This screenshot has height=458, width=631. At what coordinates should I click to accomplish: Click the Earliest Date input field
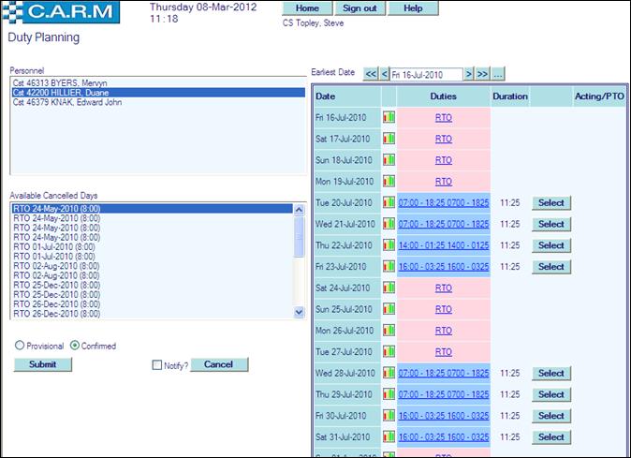click(x=425, y=74)
